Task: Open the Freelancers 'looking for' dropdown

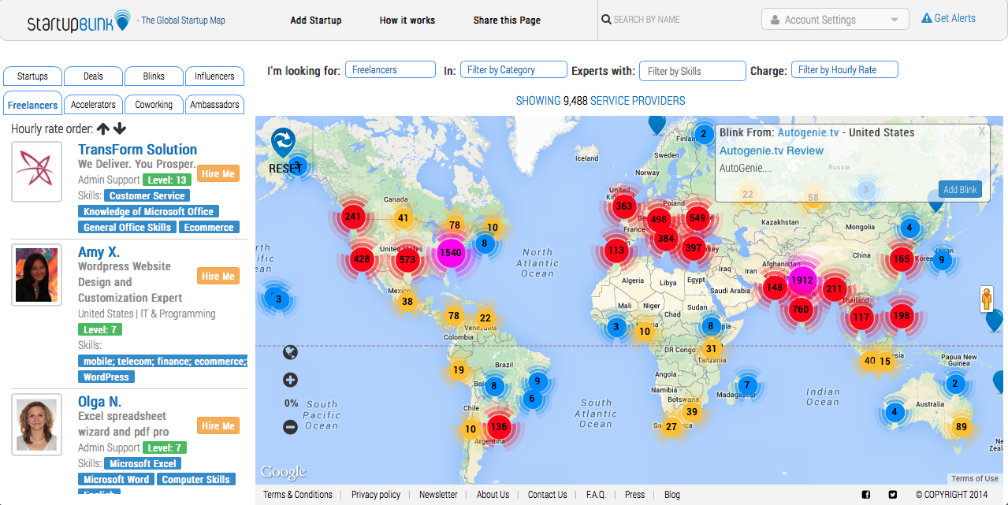Action: point(390,70)
